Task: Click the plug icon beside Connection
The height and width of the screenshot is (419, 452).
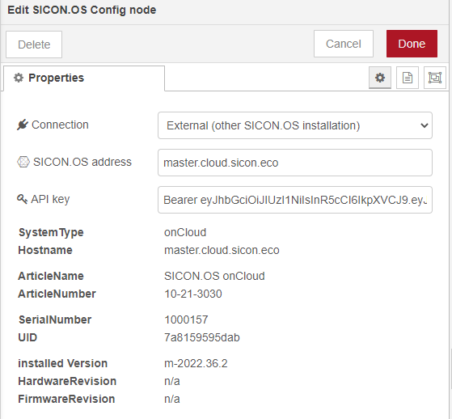Action: [x=23, y=125]
